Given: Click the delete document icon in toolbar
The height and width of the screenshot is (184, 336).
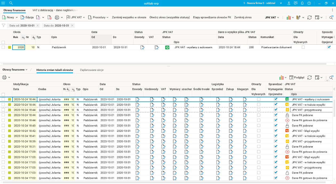Looking at the screenshot, I should pyautogui.click(x=50, y=17).
